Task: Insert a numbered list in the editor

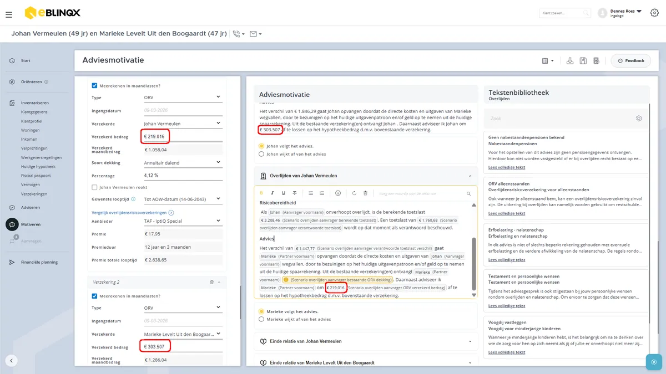Action: pyautogui.click(x=322, y=193)
